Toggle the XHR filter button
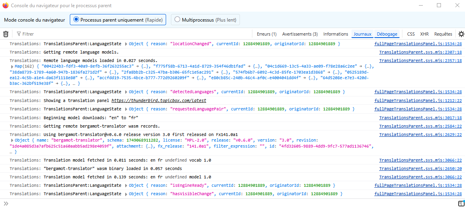Viewport: 465px width, 218px height. (x=424, y=34)
